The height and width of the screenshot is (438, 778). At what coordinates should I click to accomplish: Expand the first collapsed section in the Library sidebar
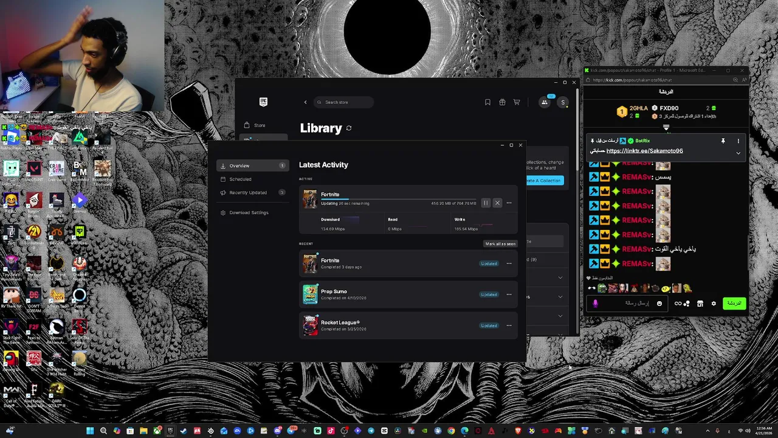coord(560,277)
